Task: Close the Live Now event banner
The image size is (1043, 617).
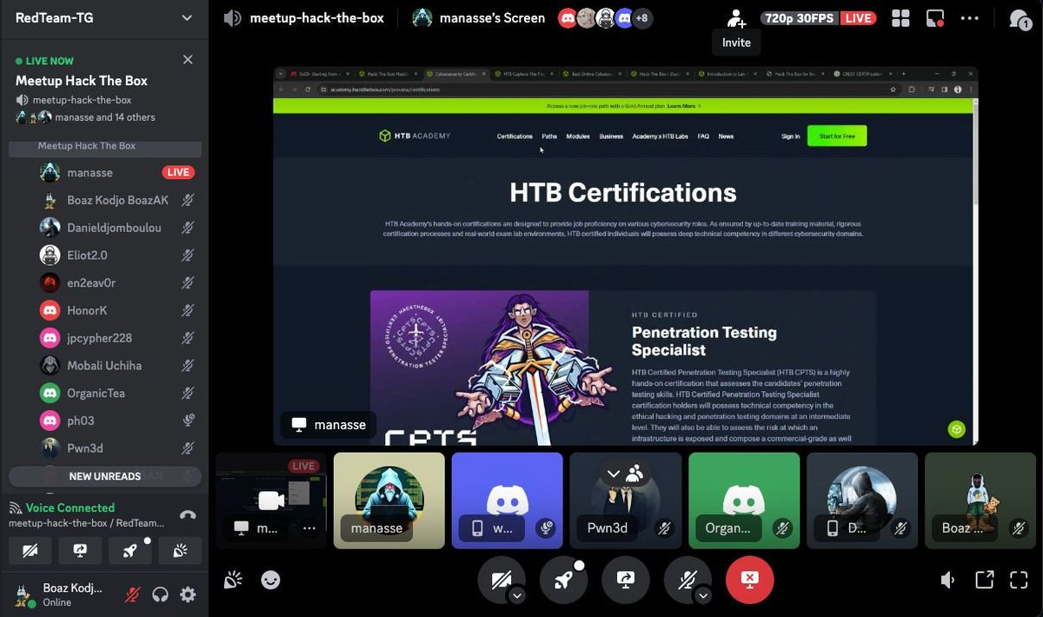Action: point(188,60)
